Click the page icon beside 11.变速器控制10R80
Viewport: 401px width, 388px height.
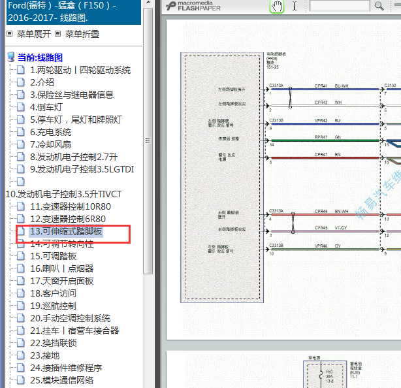(x=21, y=206)
